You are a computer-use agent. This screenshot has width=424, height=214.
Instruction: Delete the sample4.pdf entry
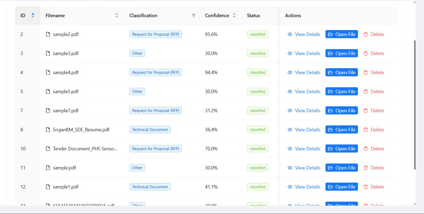(374, 72)
